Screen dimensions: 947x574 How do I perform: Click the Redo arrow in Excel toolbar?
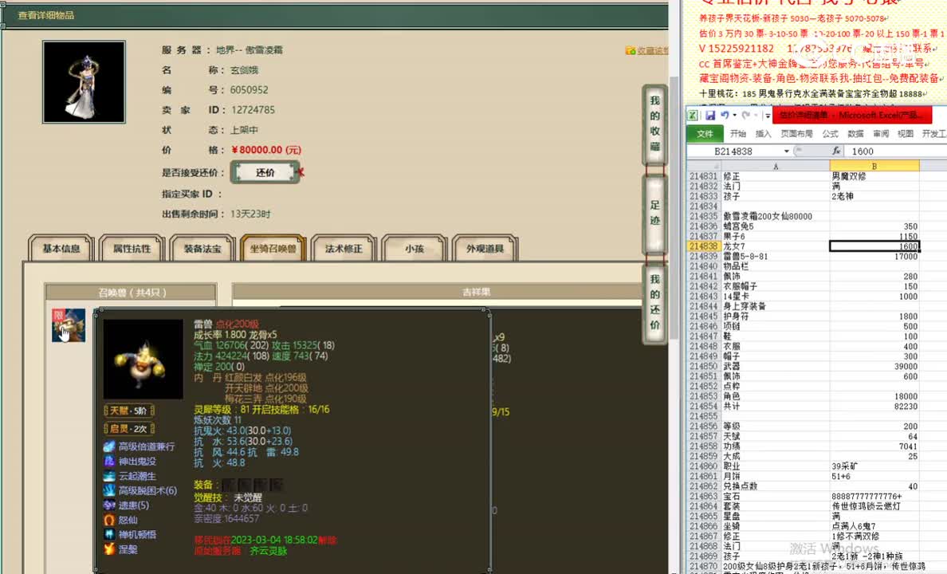pos(747,115)
